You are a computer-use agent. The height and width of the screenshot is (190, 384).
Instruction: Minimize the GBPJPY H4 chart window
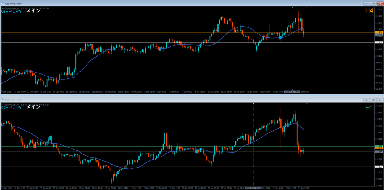pyautogui.click(x=366, y=3)
